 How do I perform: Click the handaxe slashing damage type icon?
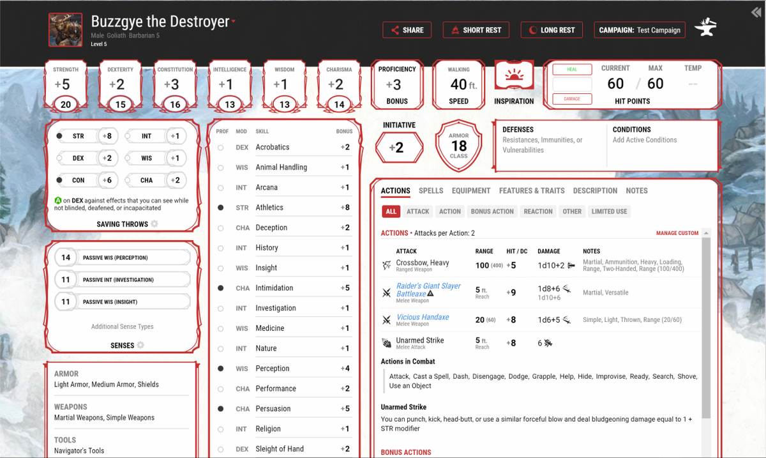point(567,320)
